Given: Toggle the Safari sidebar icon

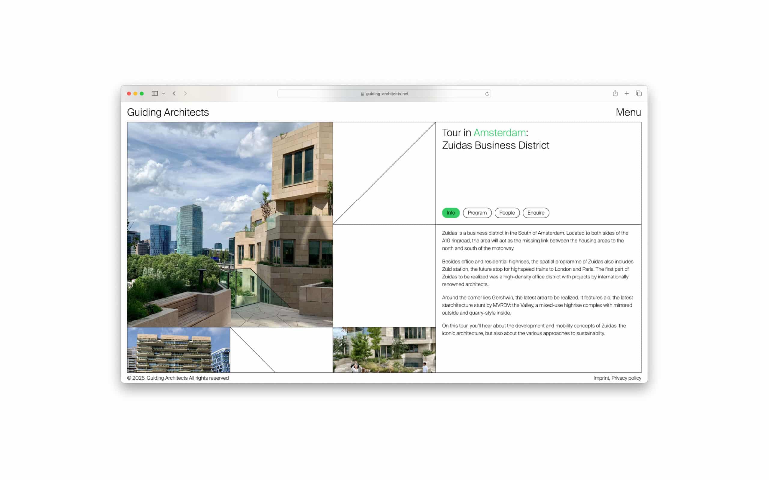Looking at the screenshot, I should (155, 93).
